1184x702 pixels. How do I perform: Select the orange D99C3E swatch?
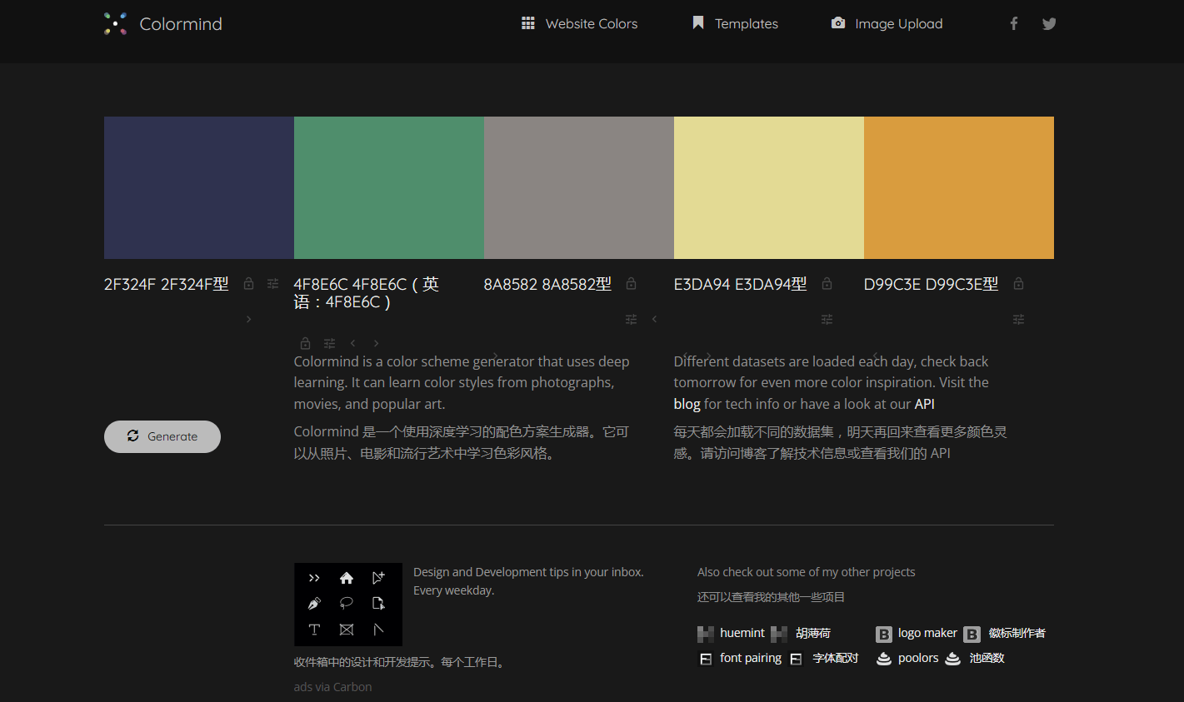(959, 187)
